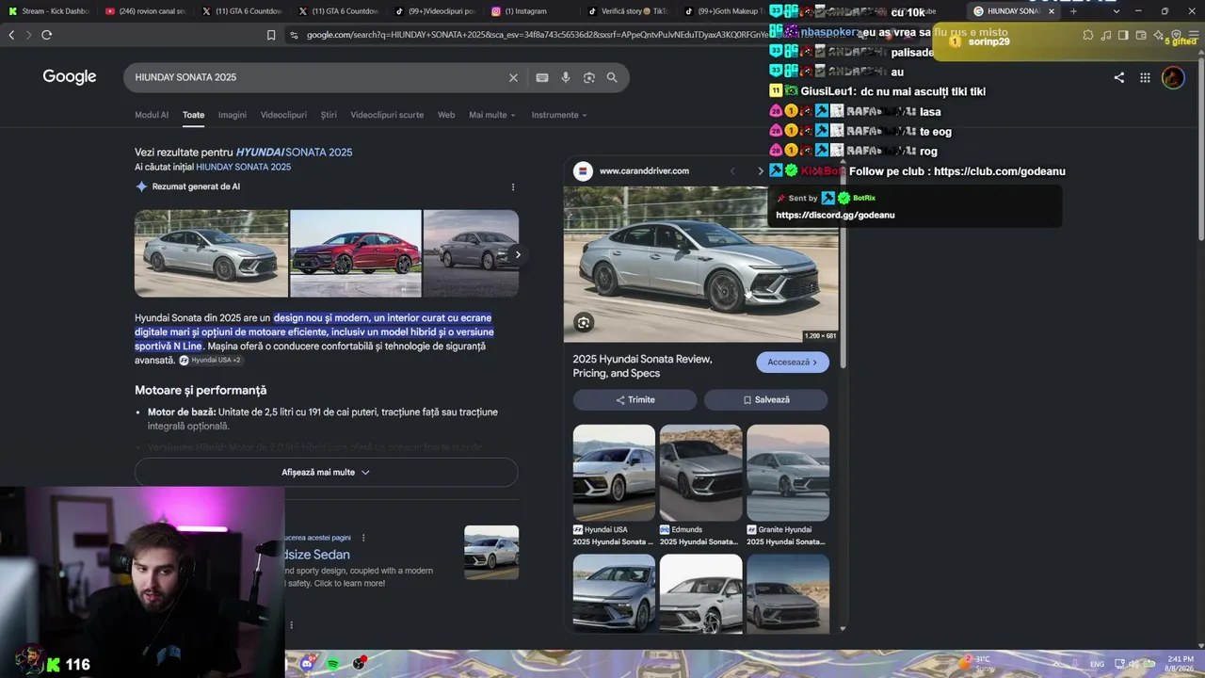Click the Google logo
The image size is (1205, 678).
tap(70, 77)
